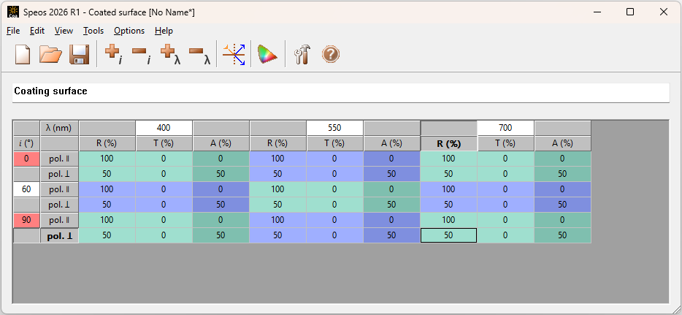Click the ray reflection/transmission icon
The image size is (682, 315).
tap(234, 54)
